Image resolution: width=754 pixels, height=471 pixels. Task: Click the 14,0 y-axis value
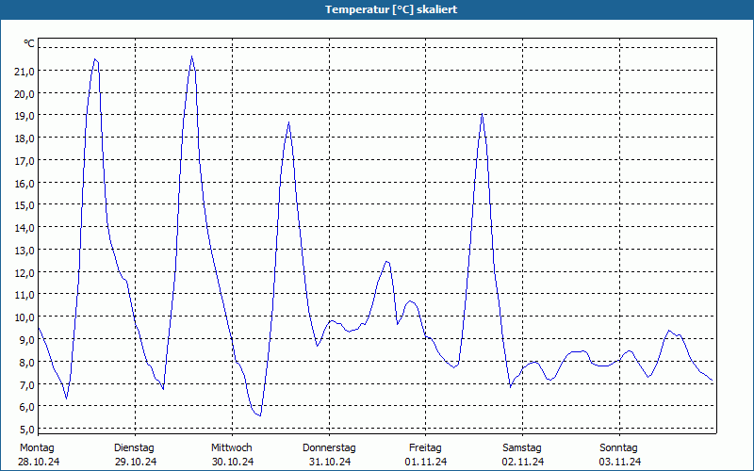(x=25, y=228)
